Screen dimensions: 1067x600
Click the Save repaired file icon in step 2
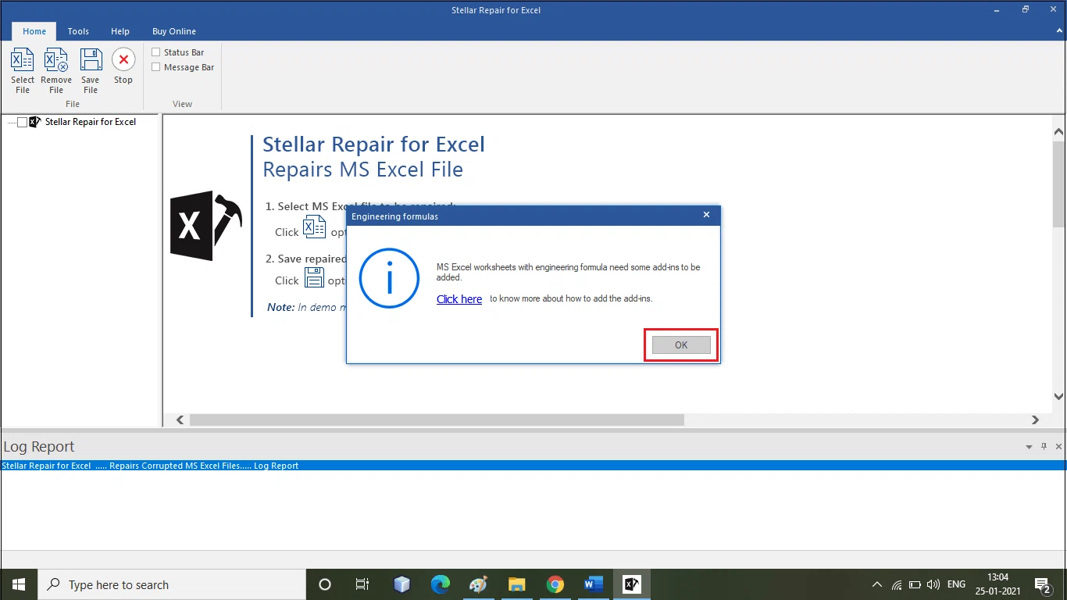click(x=314, y=277)
